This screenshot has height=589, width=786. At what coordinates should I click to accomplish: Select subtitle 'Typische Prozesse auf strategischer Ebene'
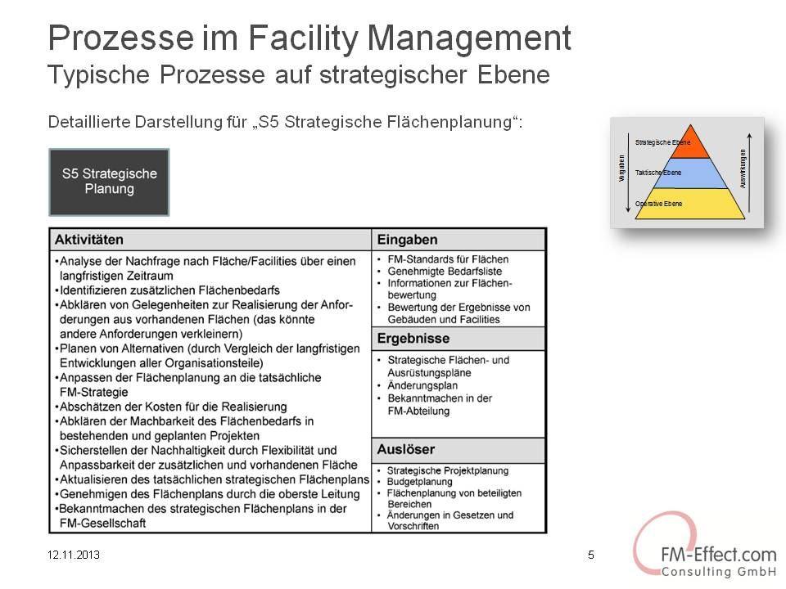(x=299, y=75)
